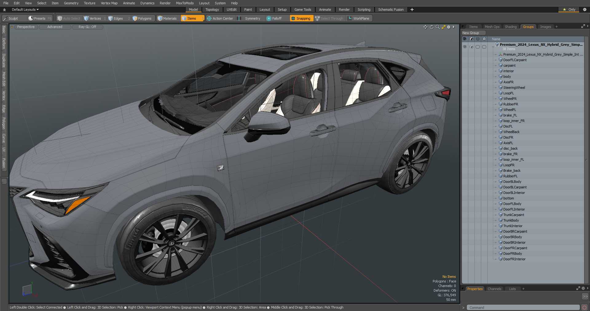590x311 pixels.
Task: Toggle Select Through option
Action: click(x=329, y=18)
